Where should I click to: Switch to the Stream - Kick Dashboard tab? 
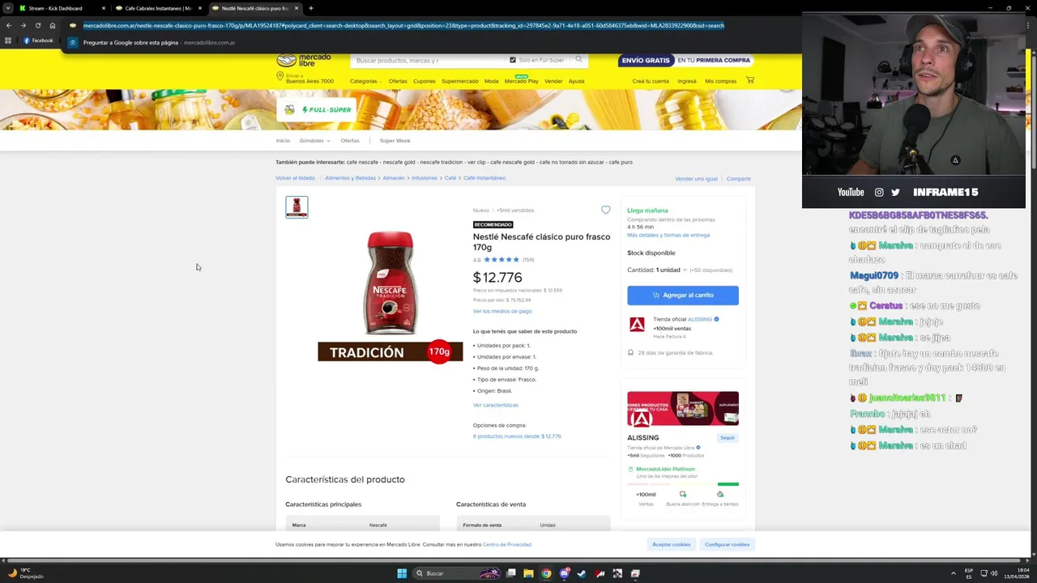[x=55, y=8]
